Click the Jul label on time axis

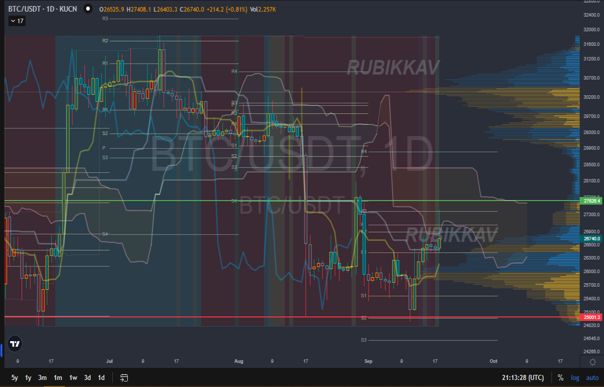109,361
